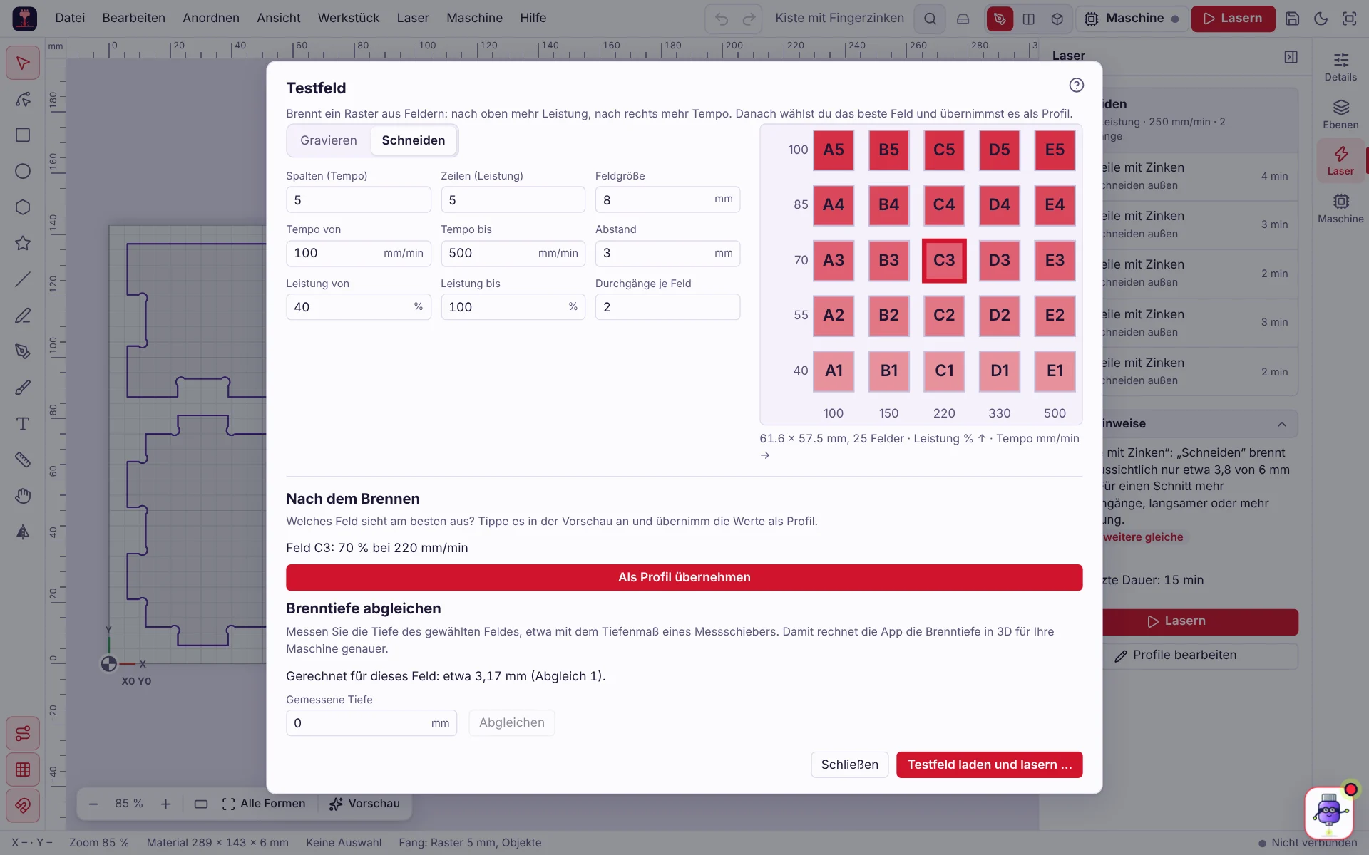Switch to Ebenen sidebar tab
Screen dimensions: 1369x855
point(1340,114)
